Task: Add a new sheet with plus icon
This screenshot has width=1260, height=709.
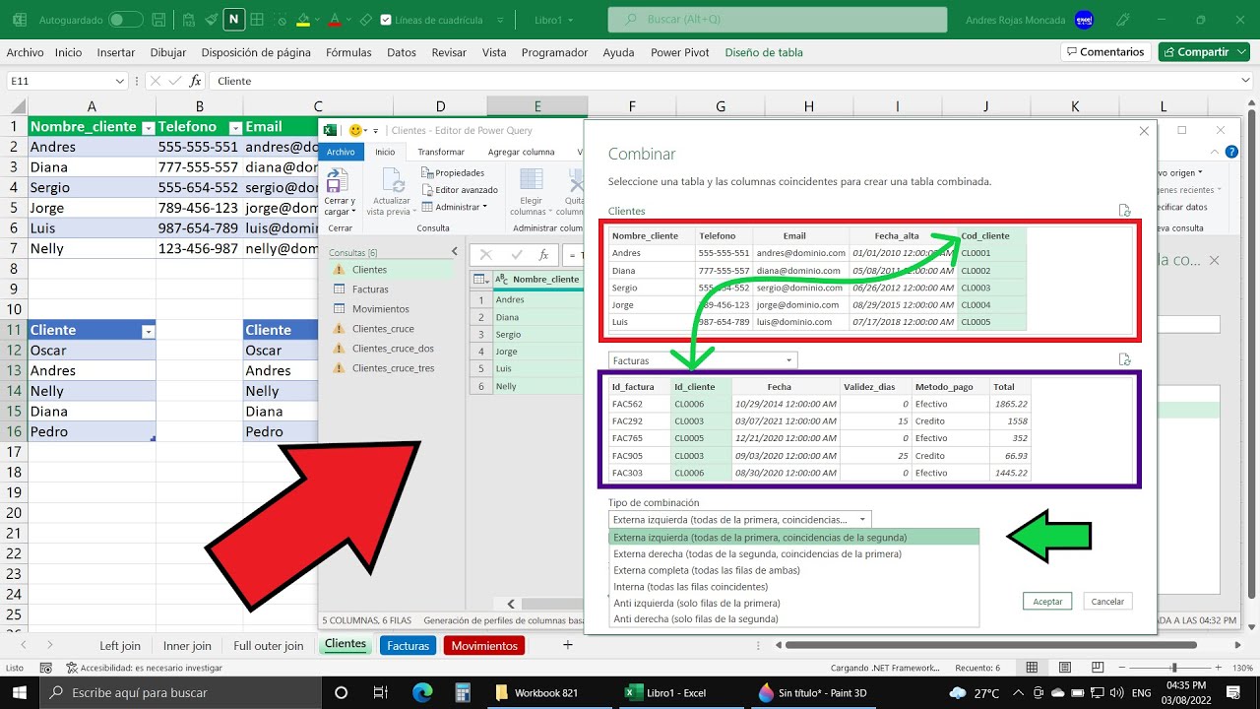Action: pos(567,645)
